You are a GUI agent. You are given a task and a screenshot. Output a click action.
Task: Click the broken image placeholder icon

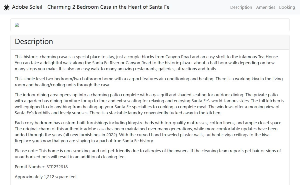pos(17,25)
